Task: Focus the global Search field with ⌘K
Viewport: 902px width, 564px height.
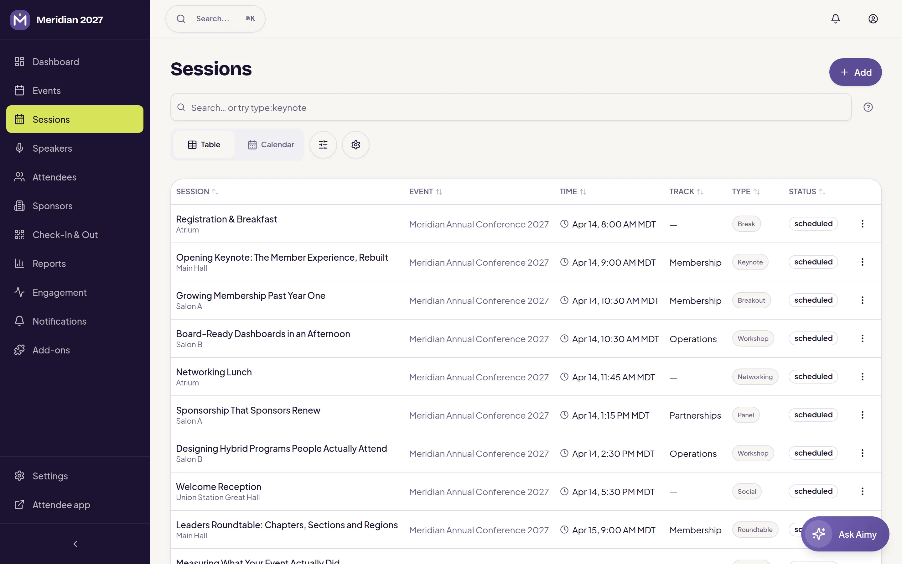Action: pos(215,19)
